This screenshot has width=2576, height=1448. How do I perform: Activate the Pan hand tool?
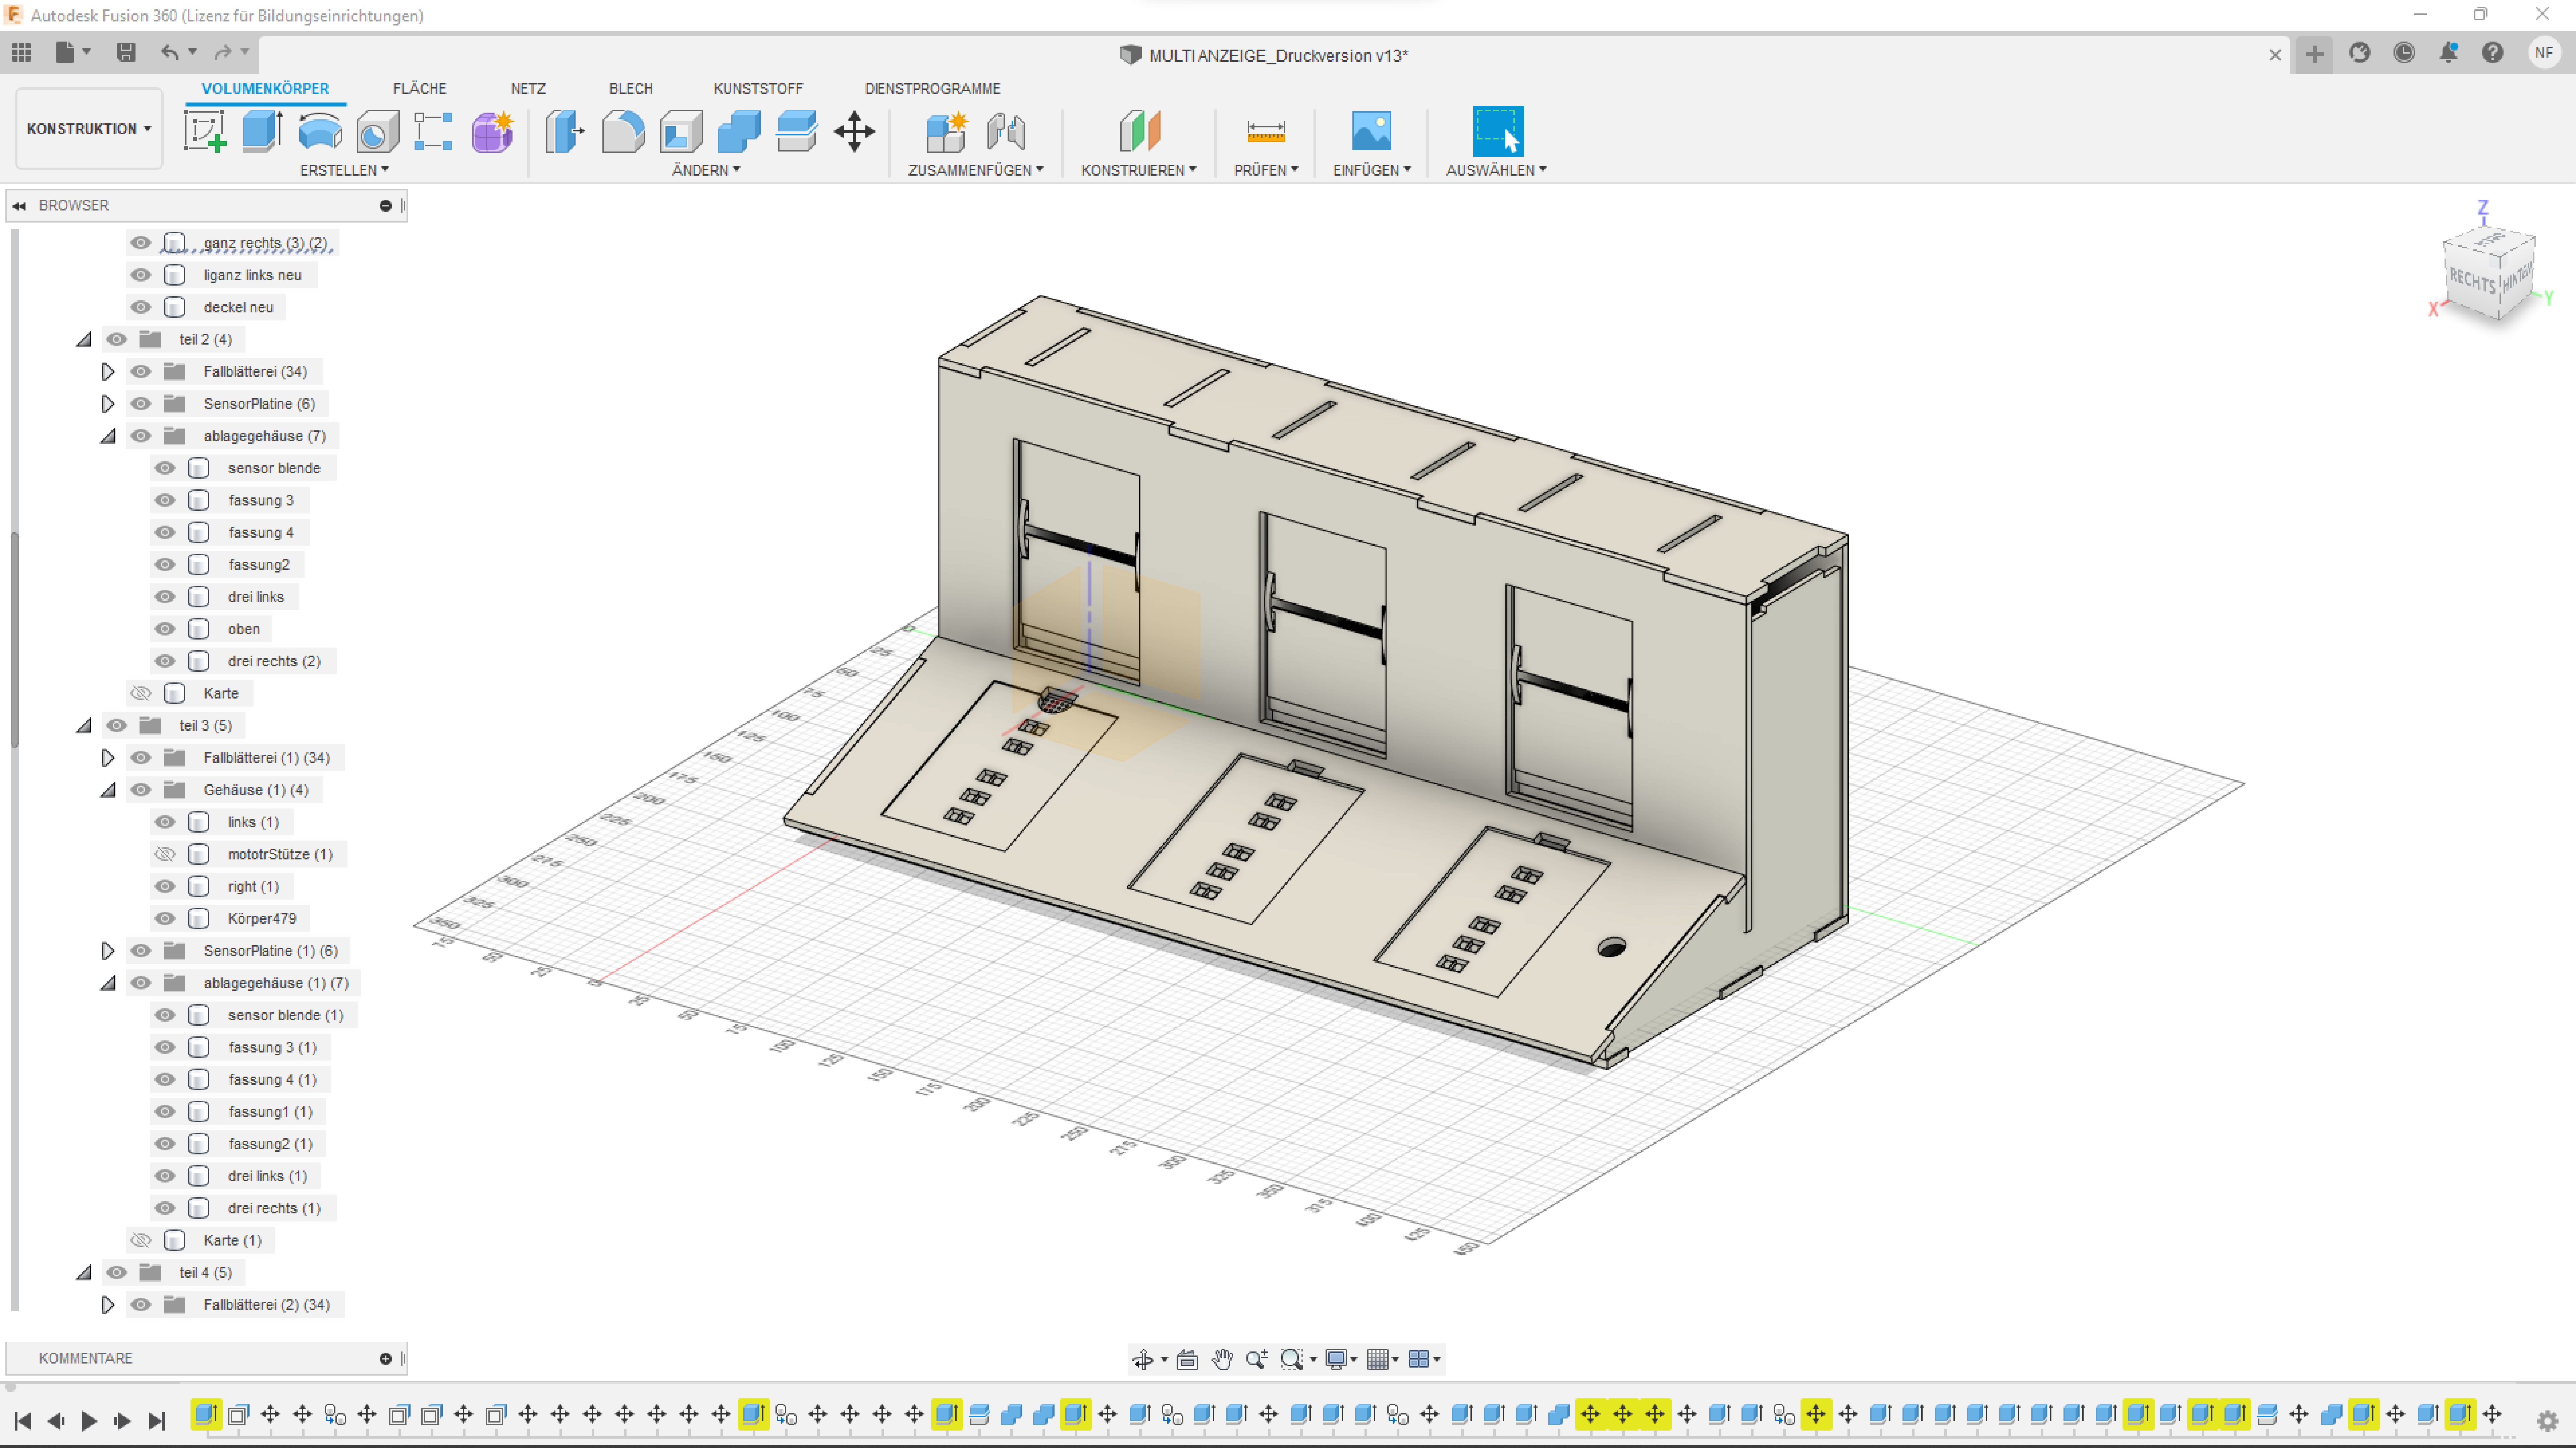pos(1222,1359)
